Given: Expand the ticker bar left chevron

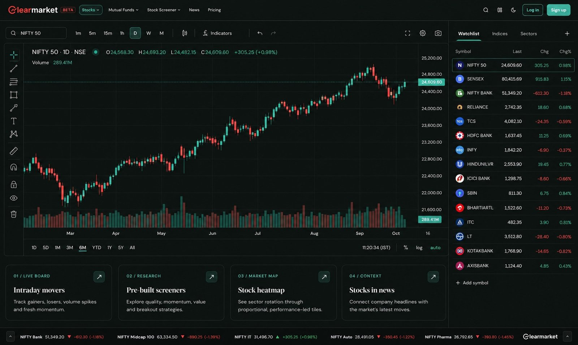Looking at the screenshot, I should (10, 336).
